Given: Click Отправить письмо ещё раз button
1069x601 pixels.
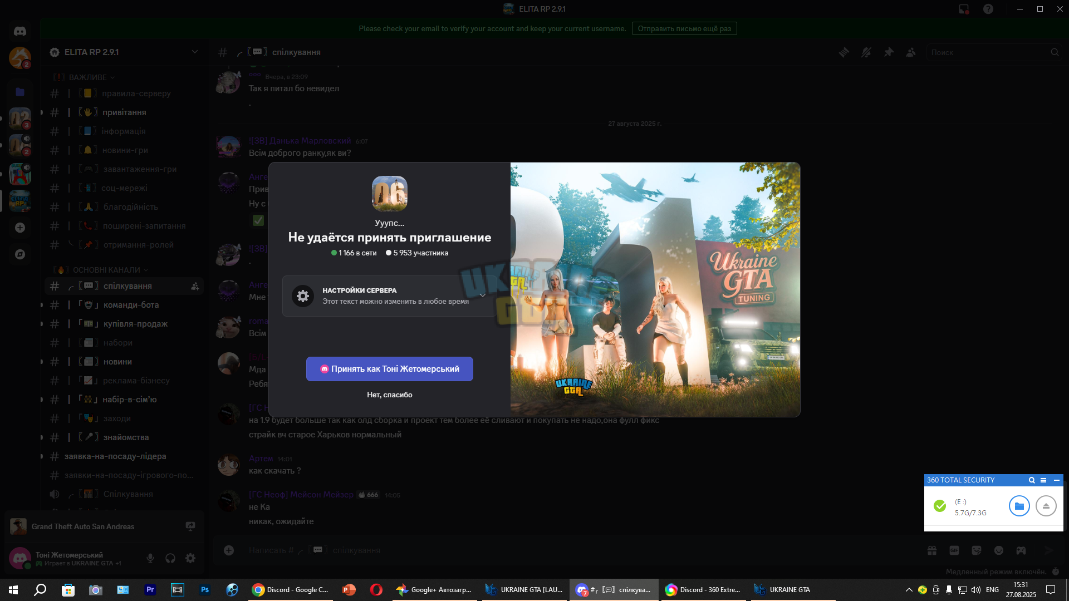Looking at the screenshot, I should [x=684, y=28].
